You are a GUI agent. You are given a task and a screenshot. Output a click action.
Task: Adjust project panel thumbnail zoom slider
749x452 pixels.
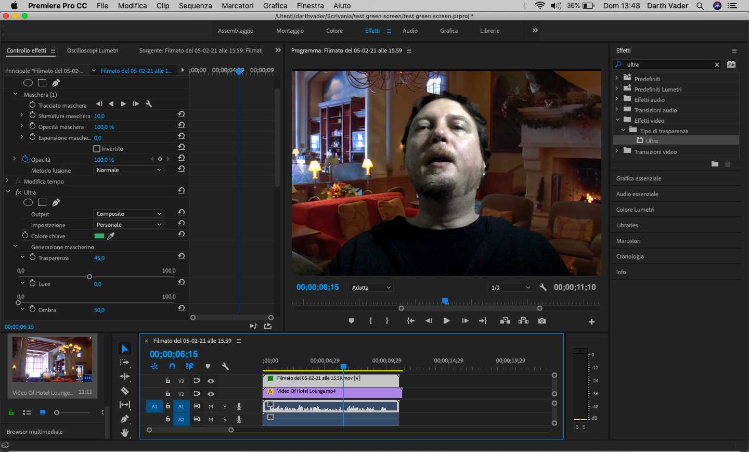click(x=57, y=412)
